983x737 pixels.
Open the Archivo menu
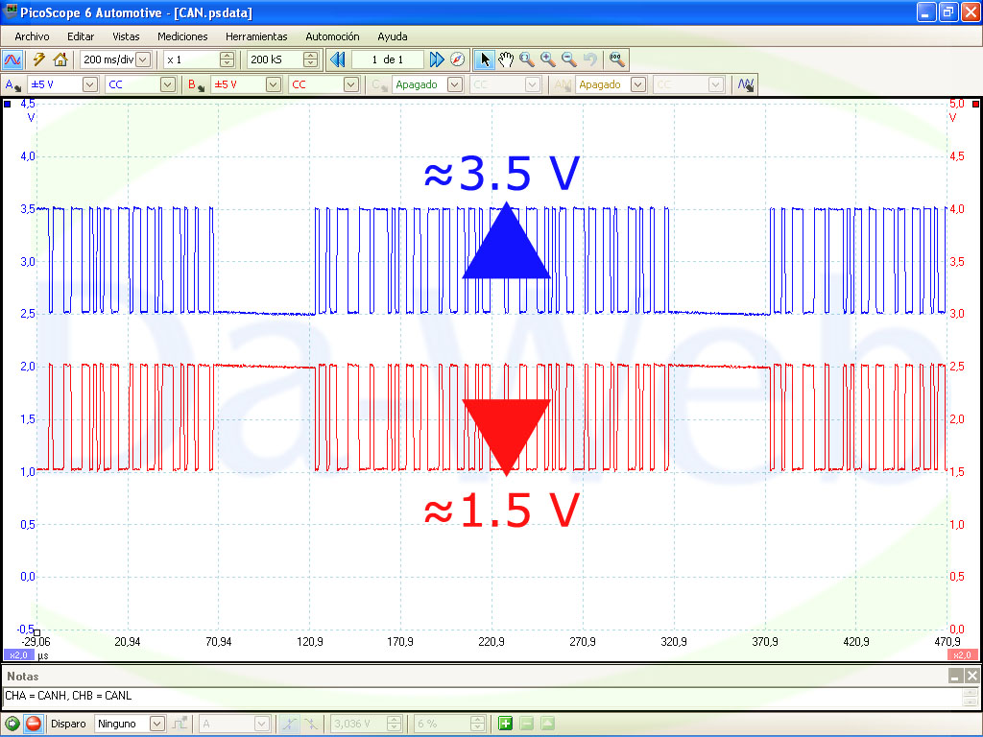(x=32, y=36)
